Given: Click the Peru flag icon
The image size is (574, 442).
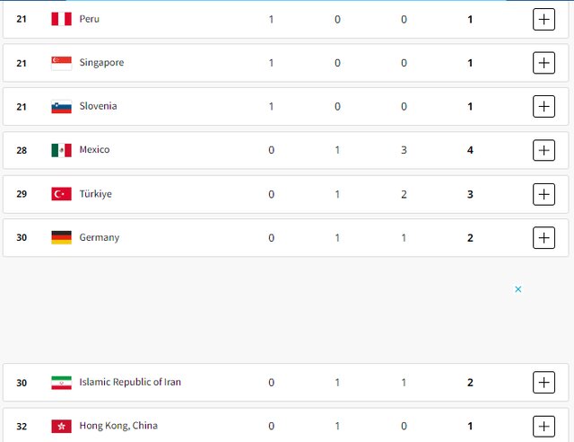Looking at the screenshot, I should tap(61, 19).
